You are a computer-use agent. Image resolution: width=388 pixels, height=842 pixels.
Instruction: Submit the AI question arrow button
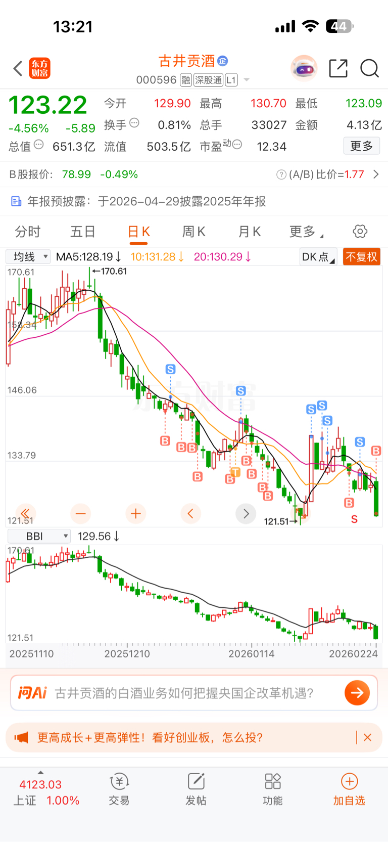(357, 693)
